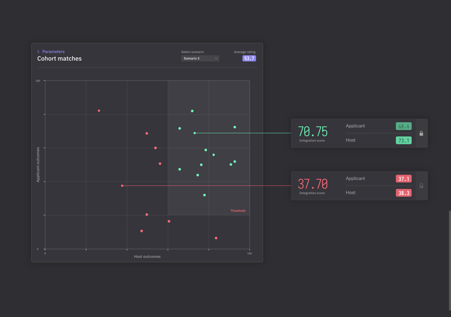Select the 37.70 integration score value

(313, 184)
